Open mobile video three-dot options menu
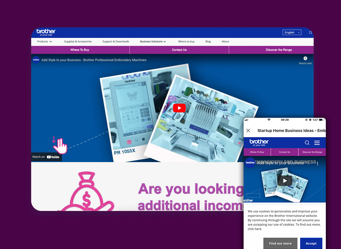Viewport: 341px width, 249px height. coord(317,163)
